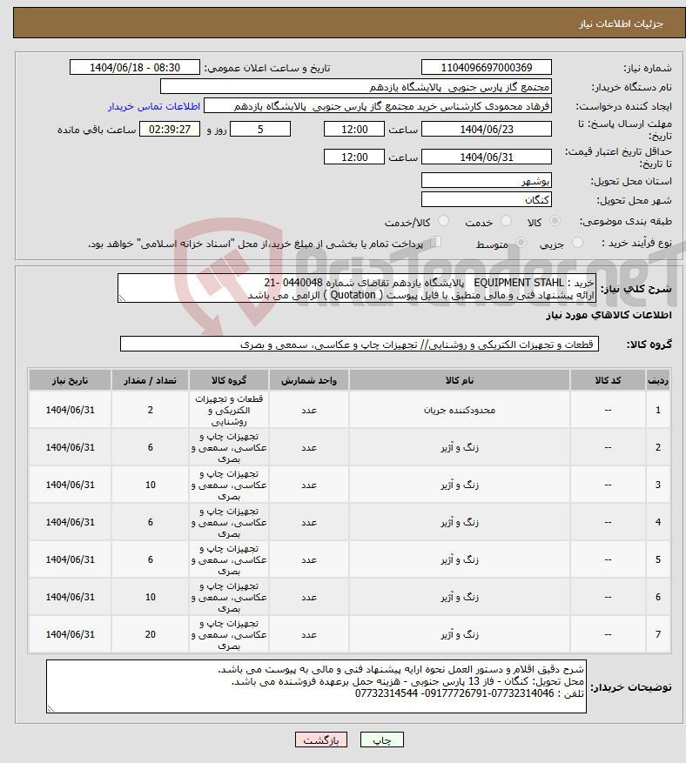Screen dimensions: 686x763
Task: Click the request creator name field
Action: [378, 106]
